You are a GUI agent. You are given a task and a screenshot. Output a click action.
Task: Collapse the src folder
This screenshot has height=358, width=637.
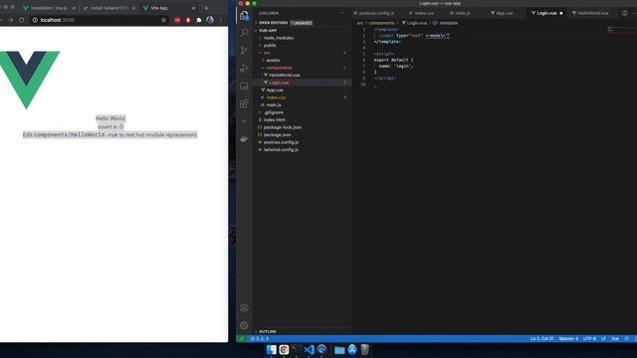[x=267, y=53]
